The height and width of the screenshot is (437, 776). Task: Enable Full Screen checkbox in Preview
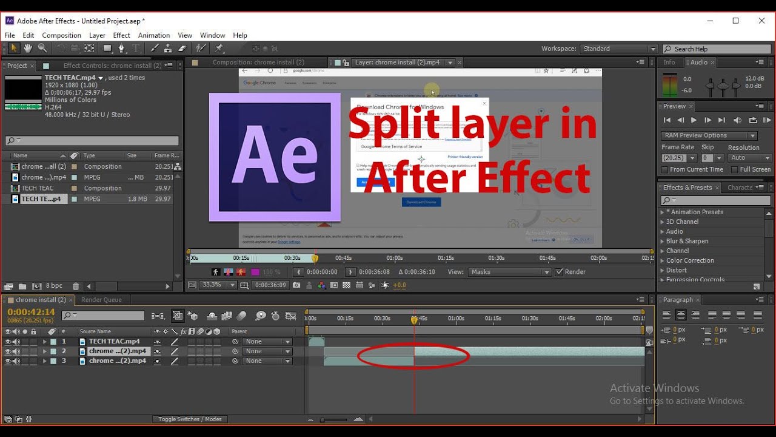(x=734, y=169)
